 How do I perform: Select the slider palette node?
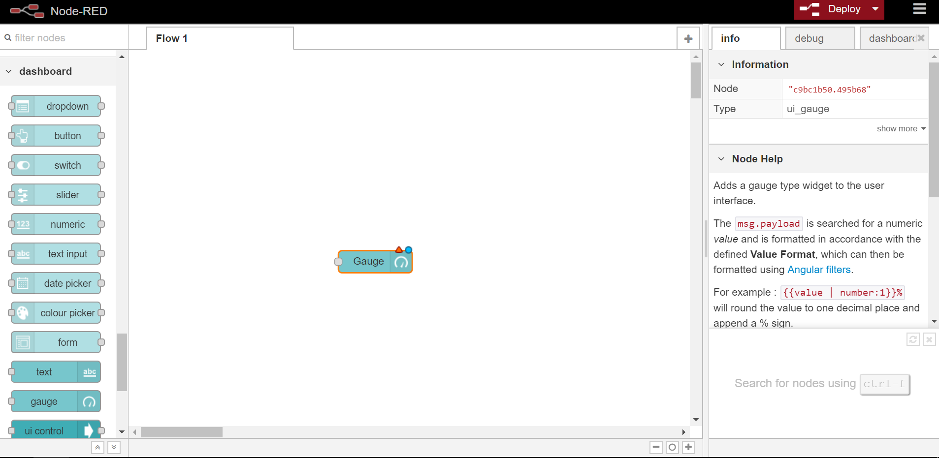point(56,195)
